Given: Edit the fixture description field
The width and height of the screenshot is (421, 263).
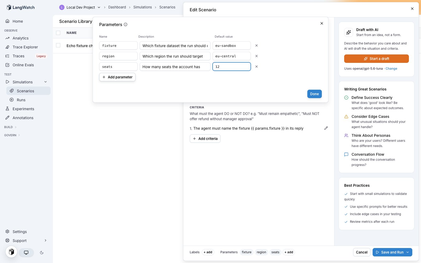Looking at the screenshot, I should click(x=175, y=45).
